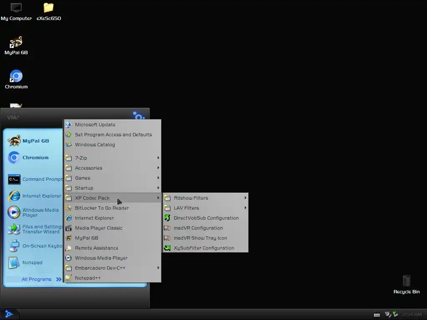
Task: Expand the Startup submenu
Action: (x=113, y=188)
